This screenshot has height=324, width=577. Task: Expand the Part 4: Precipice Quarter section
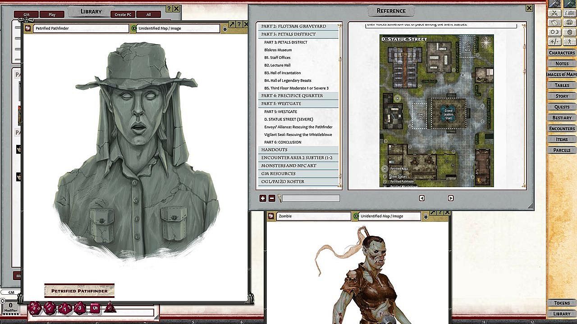click(298, 95)
